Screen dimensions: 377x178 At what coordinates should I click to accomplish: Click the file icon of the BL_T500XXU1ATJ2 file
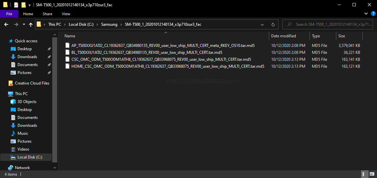[x=67, y=53]
